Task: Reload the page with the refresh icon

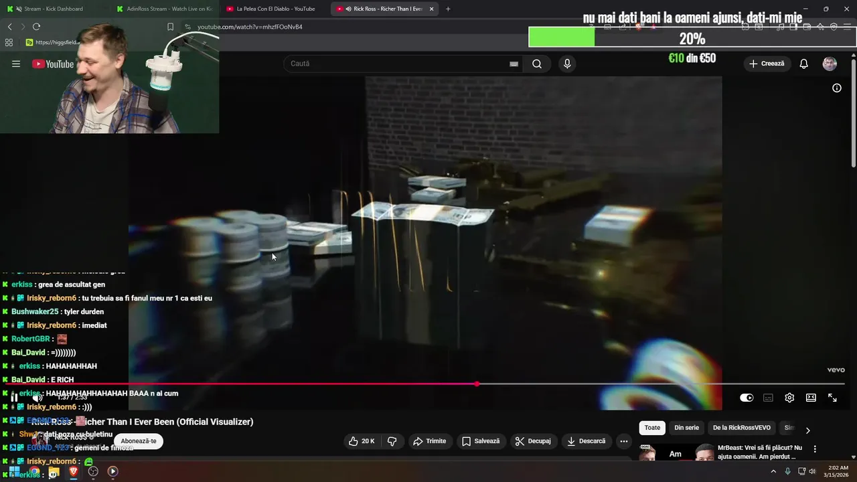Action: tap(36, 27)
